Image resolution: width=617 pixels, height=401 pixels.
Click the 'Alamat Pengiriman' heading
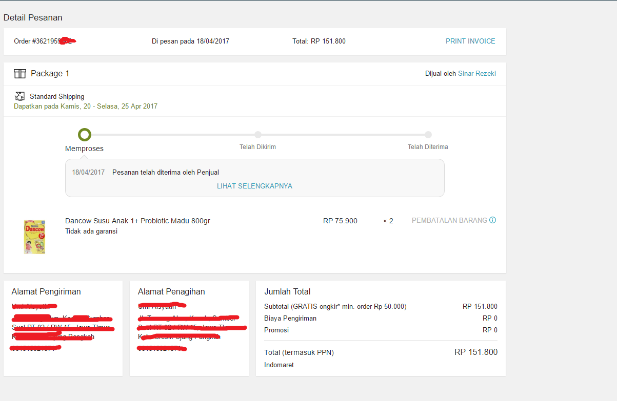pyautogui.click(x=46, y=292)
